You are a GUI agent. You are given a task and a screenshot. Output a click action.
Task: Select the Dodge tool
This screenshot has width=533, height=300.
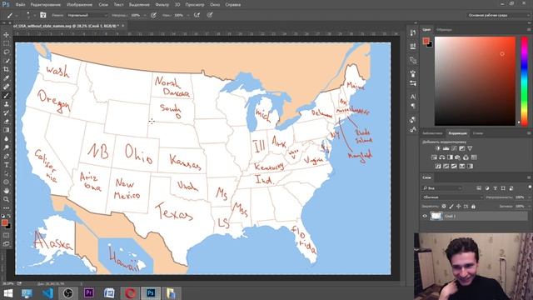pos(7,147)
